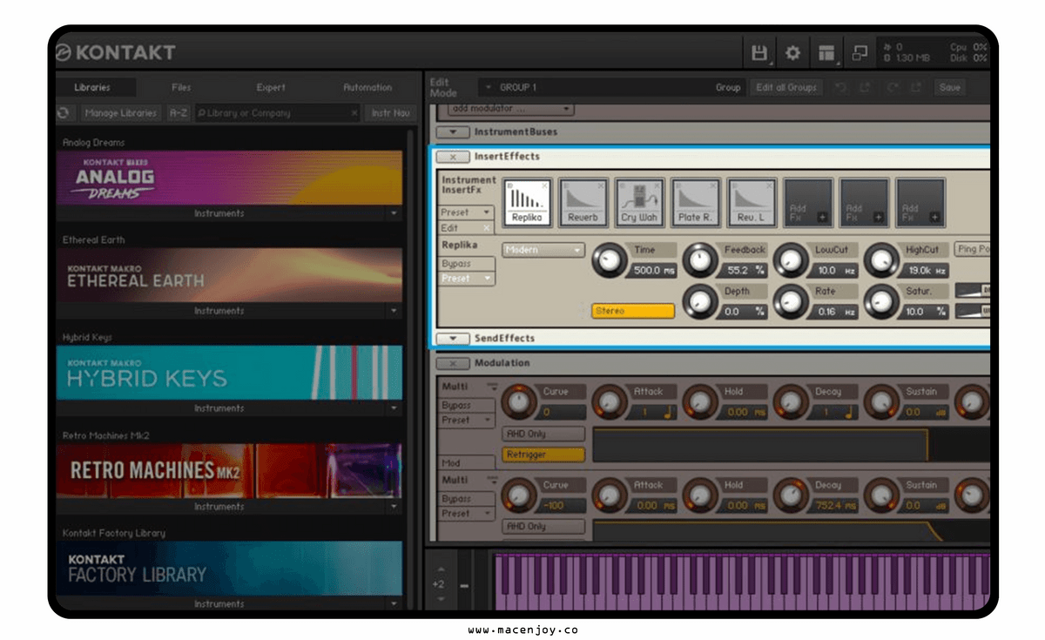Add an effect in the first empty slot
The width and height of the screenshot is (1045, 640).
[x=808, y=202]
